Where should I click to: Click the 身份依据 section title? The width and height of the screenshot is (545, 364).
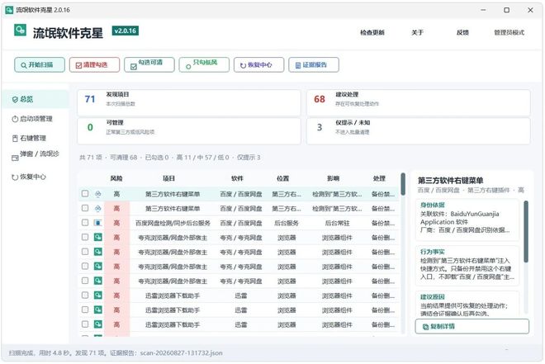pos(433,205)
